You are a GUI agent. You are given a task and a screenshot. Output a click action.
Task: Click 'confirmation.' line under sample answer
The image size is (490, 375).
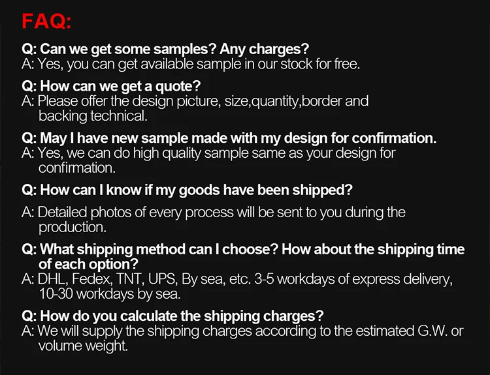coord(77,168)
